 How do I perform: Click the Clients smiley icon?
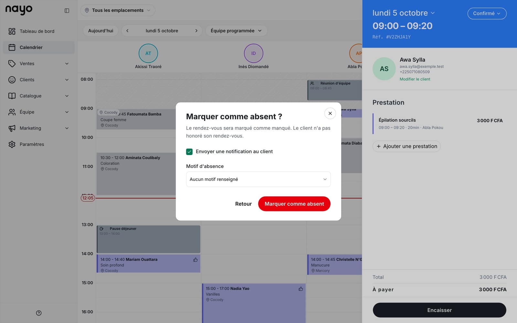tap(12, 80)
